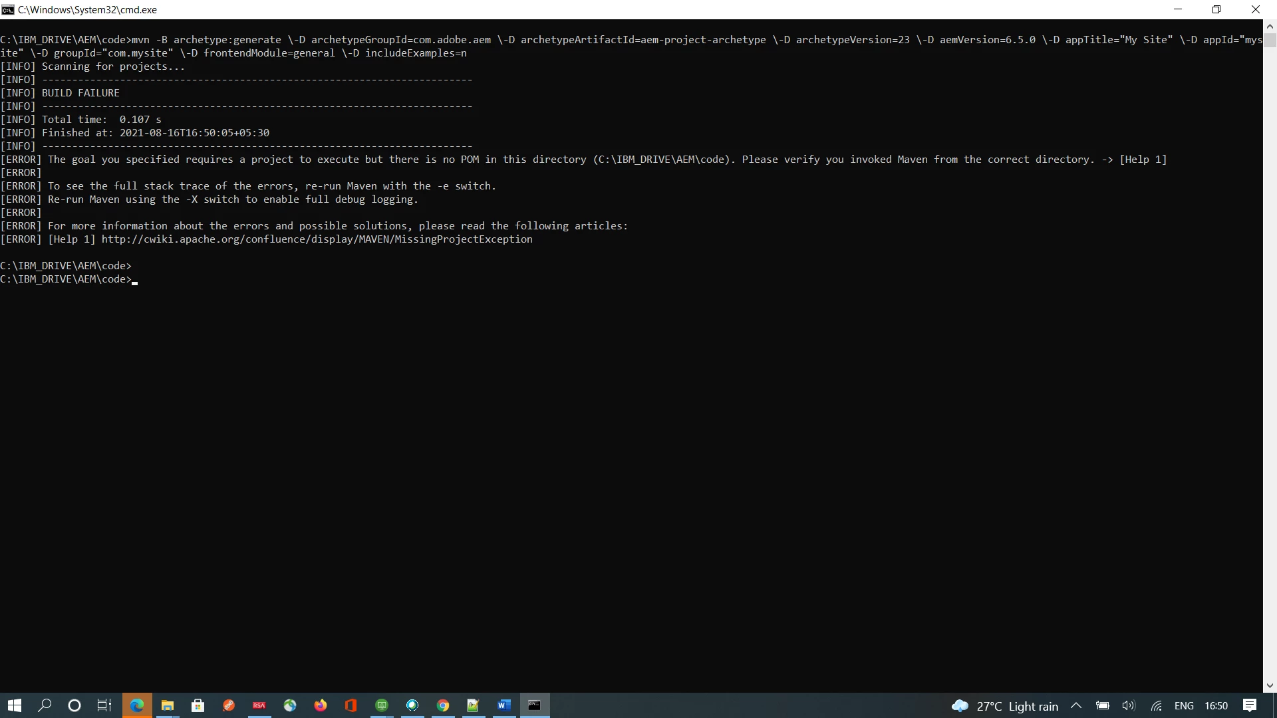Open Firefox from the taskbar
1277x718 pixels.
[x=321, y=705]
